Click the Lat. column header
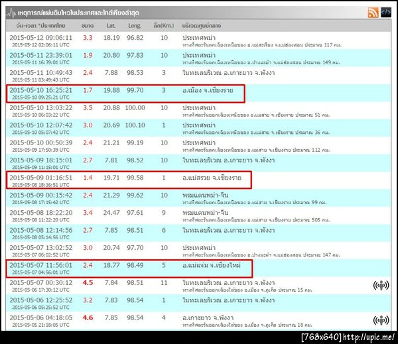Image resolution: width=398 pixels, height=344 pixels. pos(111,26)
